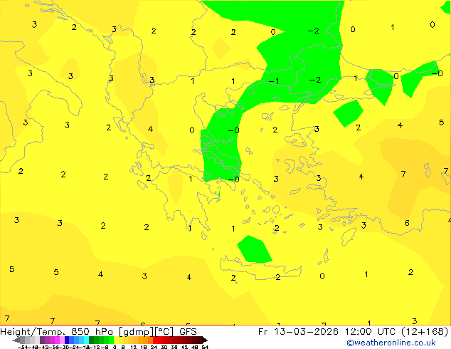Click the dark maroon arrow tip of the legend
The width and height of the screenshot is (451, 349).
click(205, 340)
